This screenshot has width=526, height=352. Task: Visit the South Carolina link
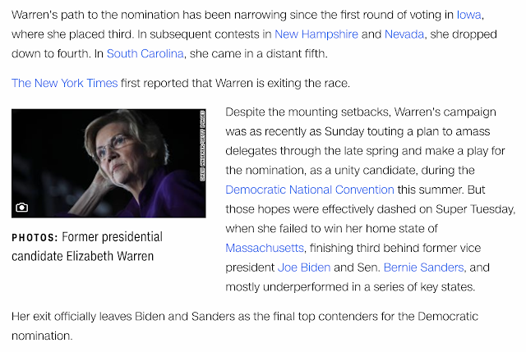tap(145, 53)
